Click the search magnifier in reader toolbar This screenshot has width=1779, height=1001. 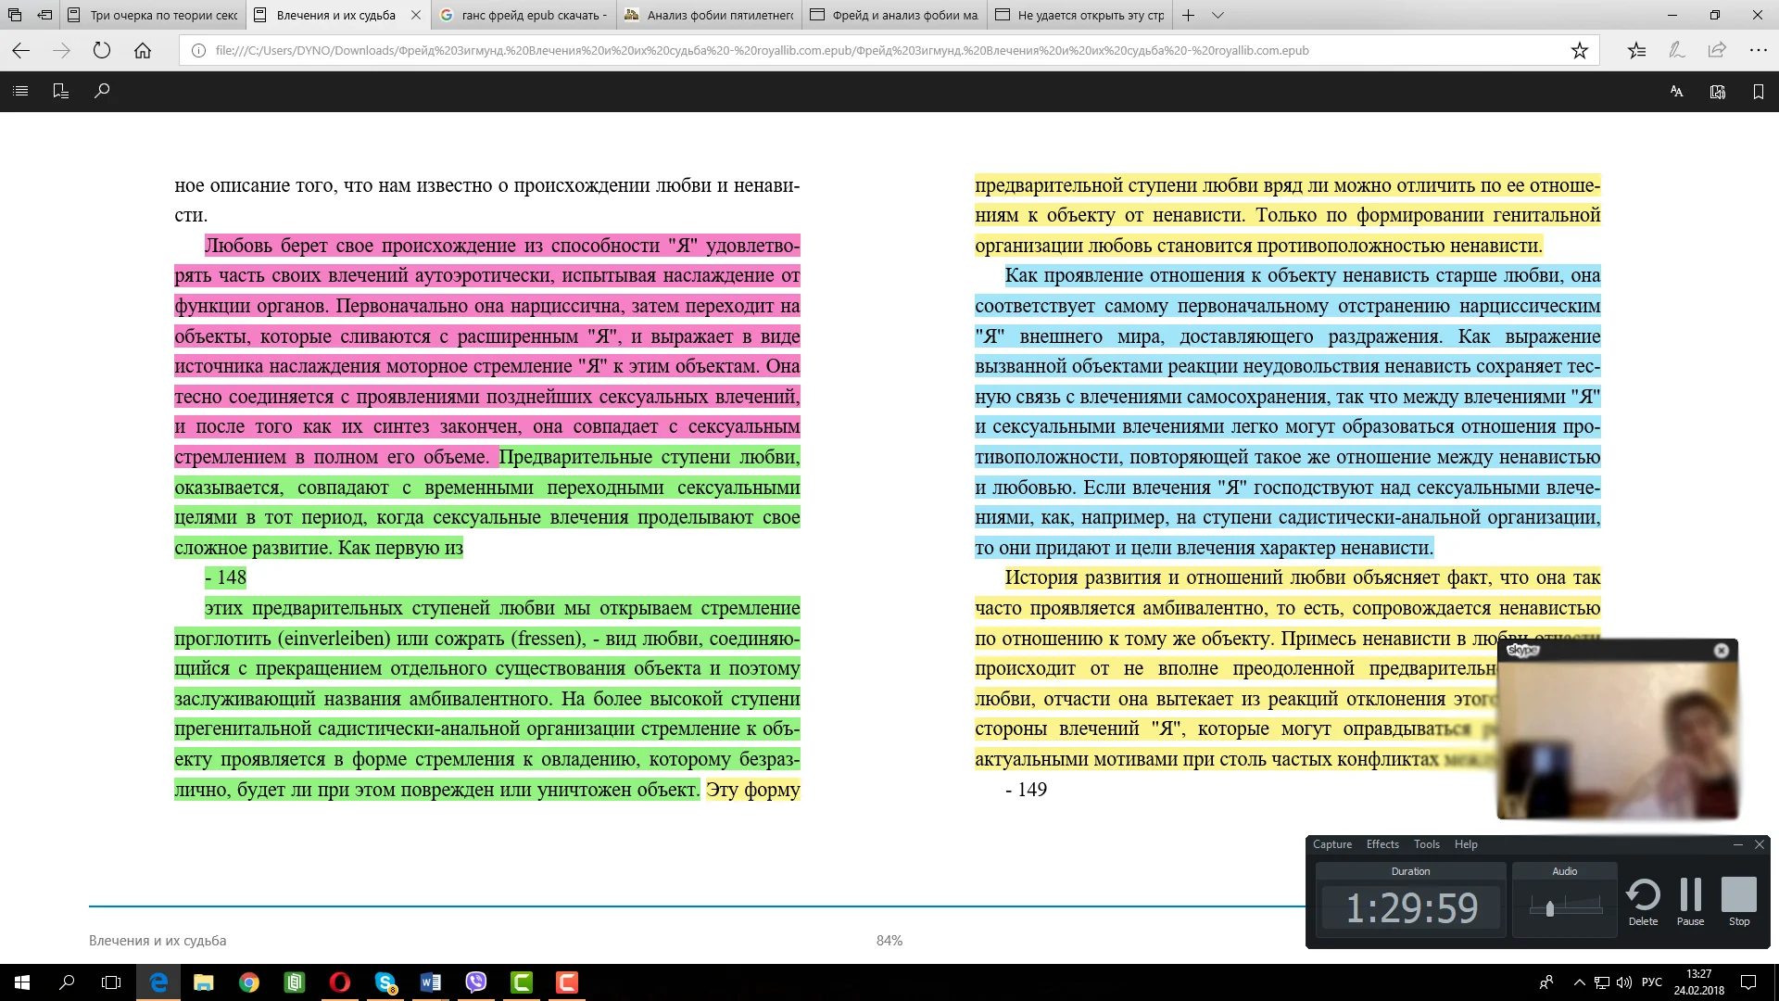pyautogui.click(x=102, y=91)
